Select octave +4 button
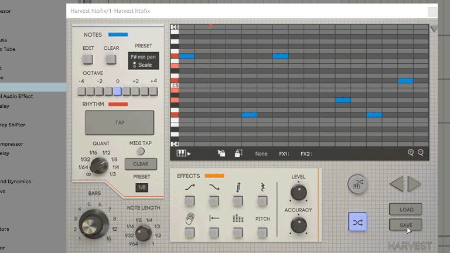The image size is (450, 253). coord(154,91)
